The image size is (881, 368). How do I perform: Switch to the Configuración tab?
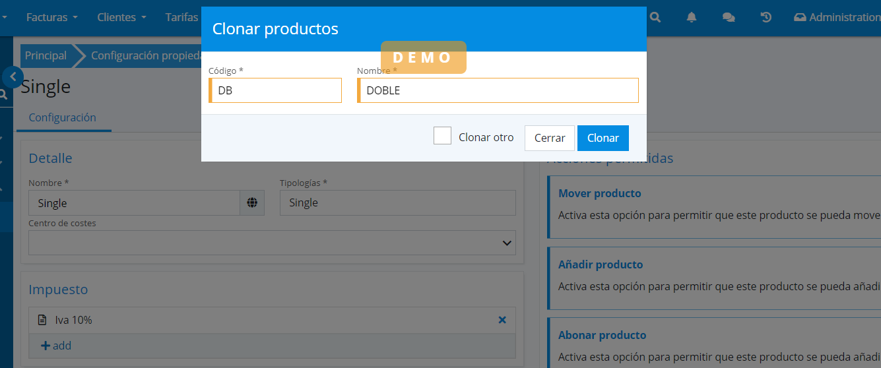tap(63, 117)
